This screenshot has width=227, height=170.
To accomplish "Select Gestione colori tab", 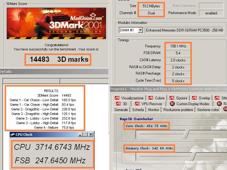I will click(x=208, y=110).
